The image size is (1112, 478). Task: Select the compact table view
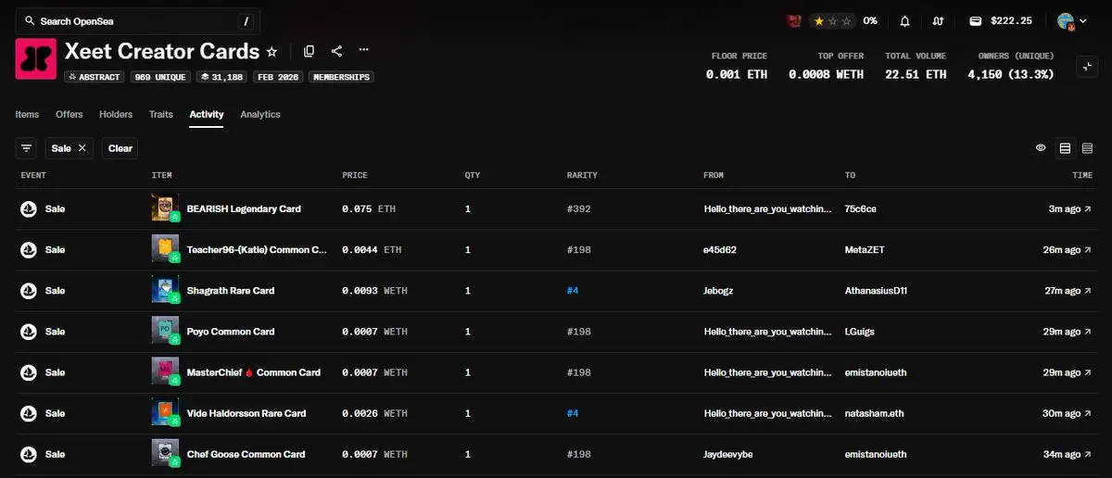point(1087,148)
